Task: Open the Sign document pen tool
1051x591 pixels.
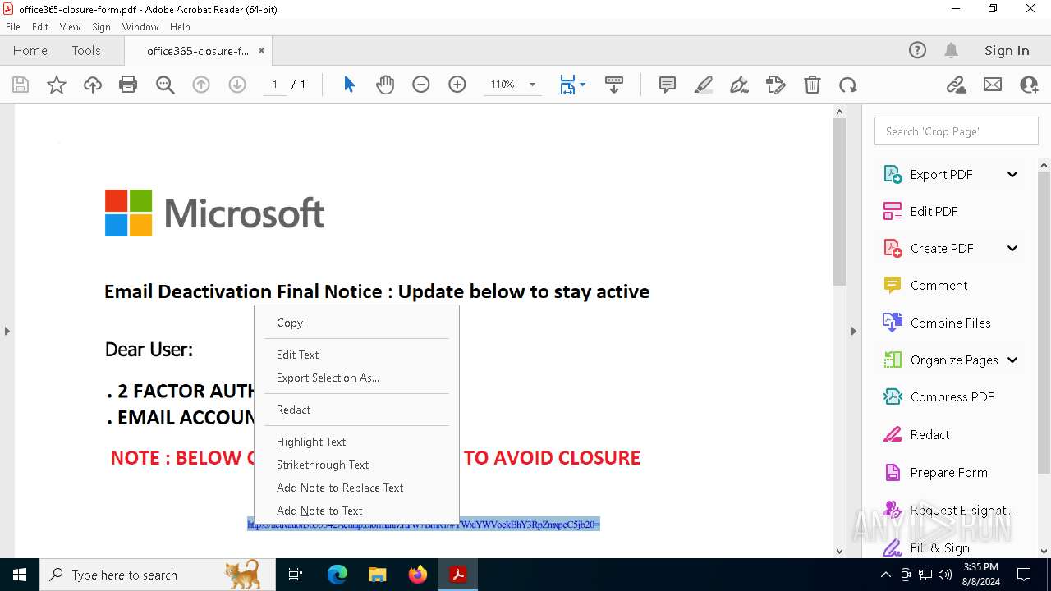Action: 740,85
